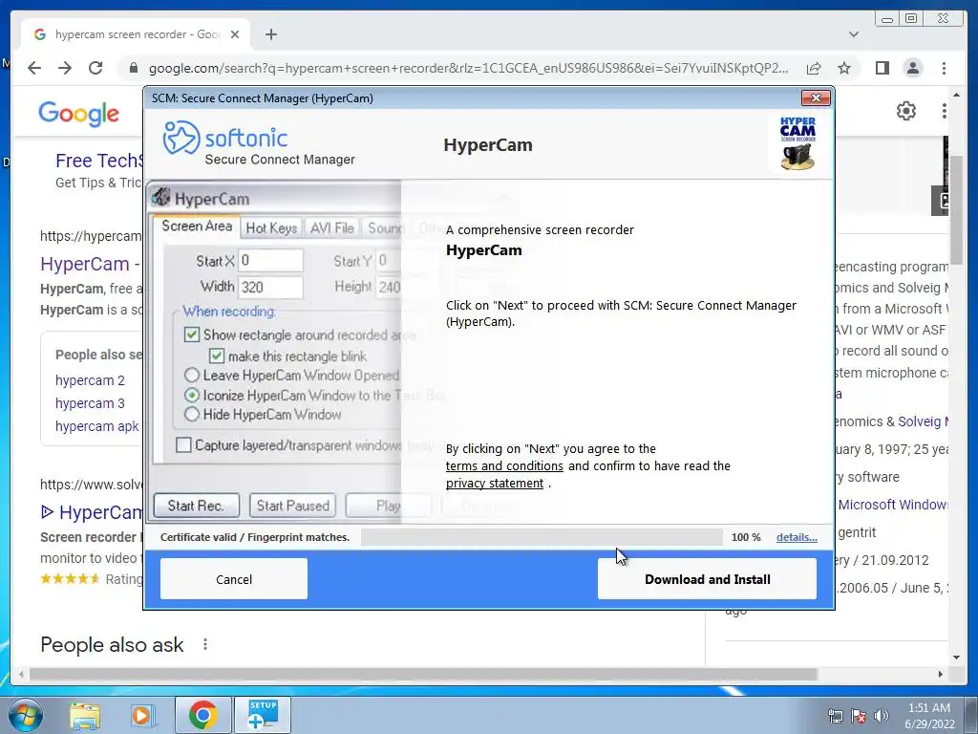Switch to Chrome in the taskbar
Image resolution: width=978 pixels, height=734 pixels.
pos(202,715)
